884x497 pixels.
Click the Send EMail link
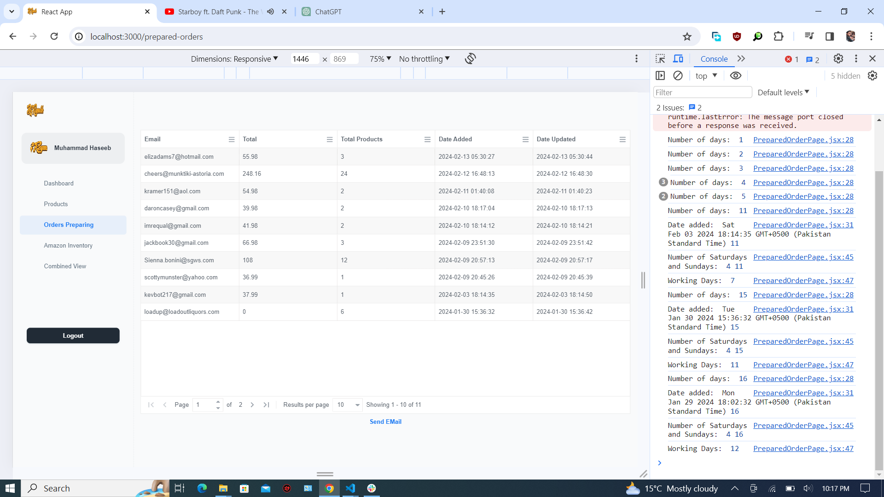click(x=385, y=422)
